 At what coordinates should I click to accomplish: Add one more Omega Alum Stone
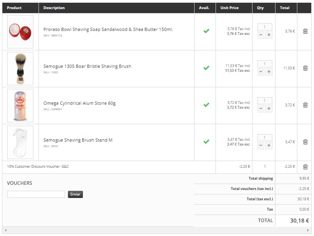click(x=269, y=109)
